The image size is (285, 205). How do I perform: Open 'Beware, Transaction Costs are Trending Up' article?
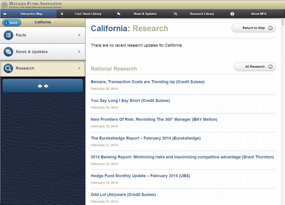(x=148, y=82)
